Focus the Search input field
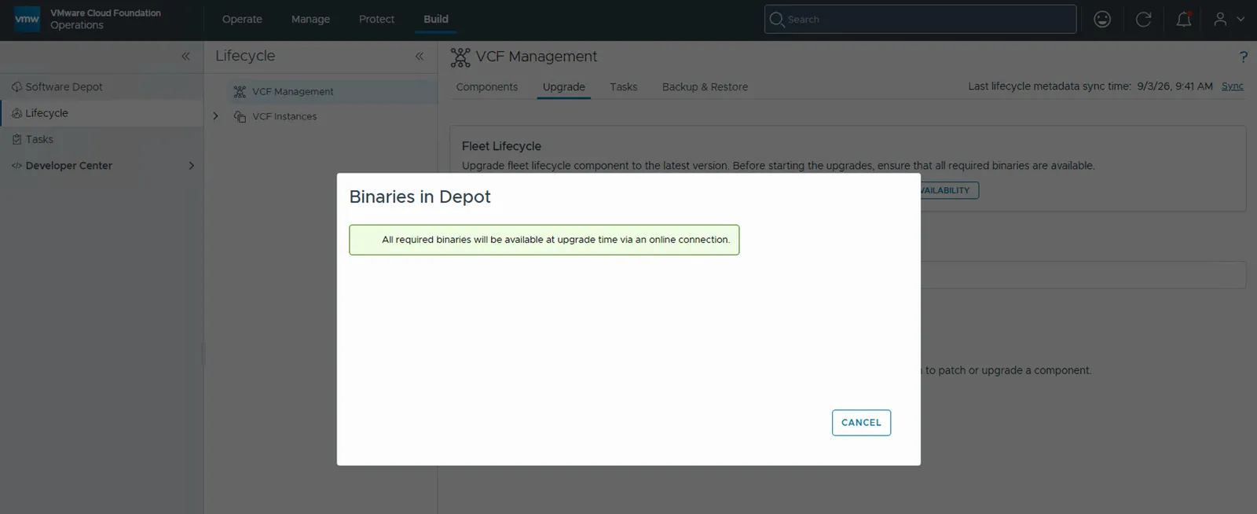The height and width of the screenshot is (514, 1257). click(x=920, y=19)
